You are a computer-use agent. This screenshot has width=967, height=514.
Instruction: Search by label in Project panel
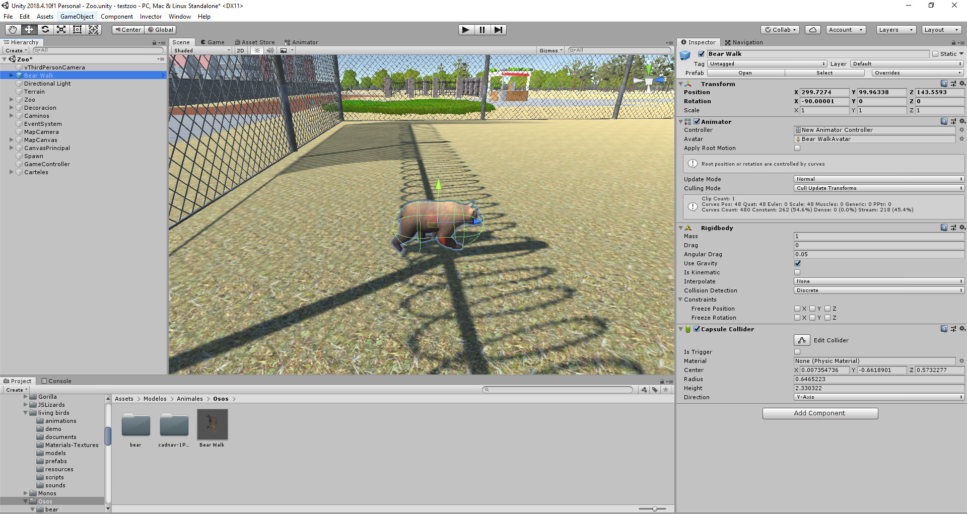click(655, 390)
